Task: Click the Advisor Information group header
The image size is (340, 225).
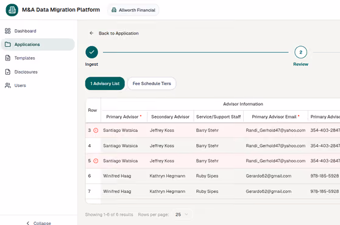Action: (x=243, y=104)
